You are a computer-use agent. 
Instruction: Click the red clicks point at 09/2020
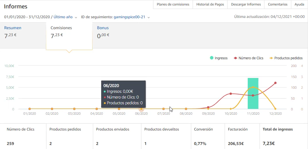208,107
